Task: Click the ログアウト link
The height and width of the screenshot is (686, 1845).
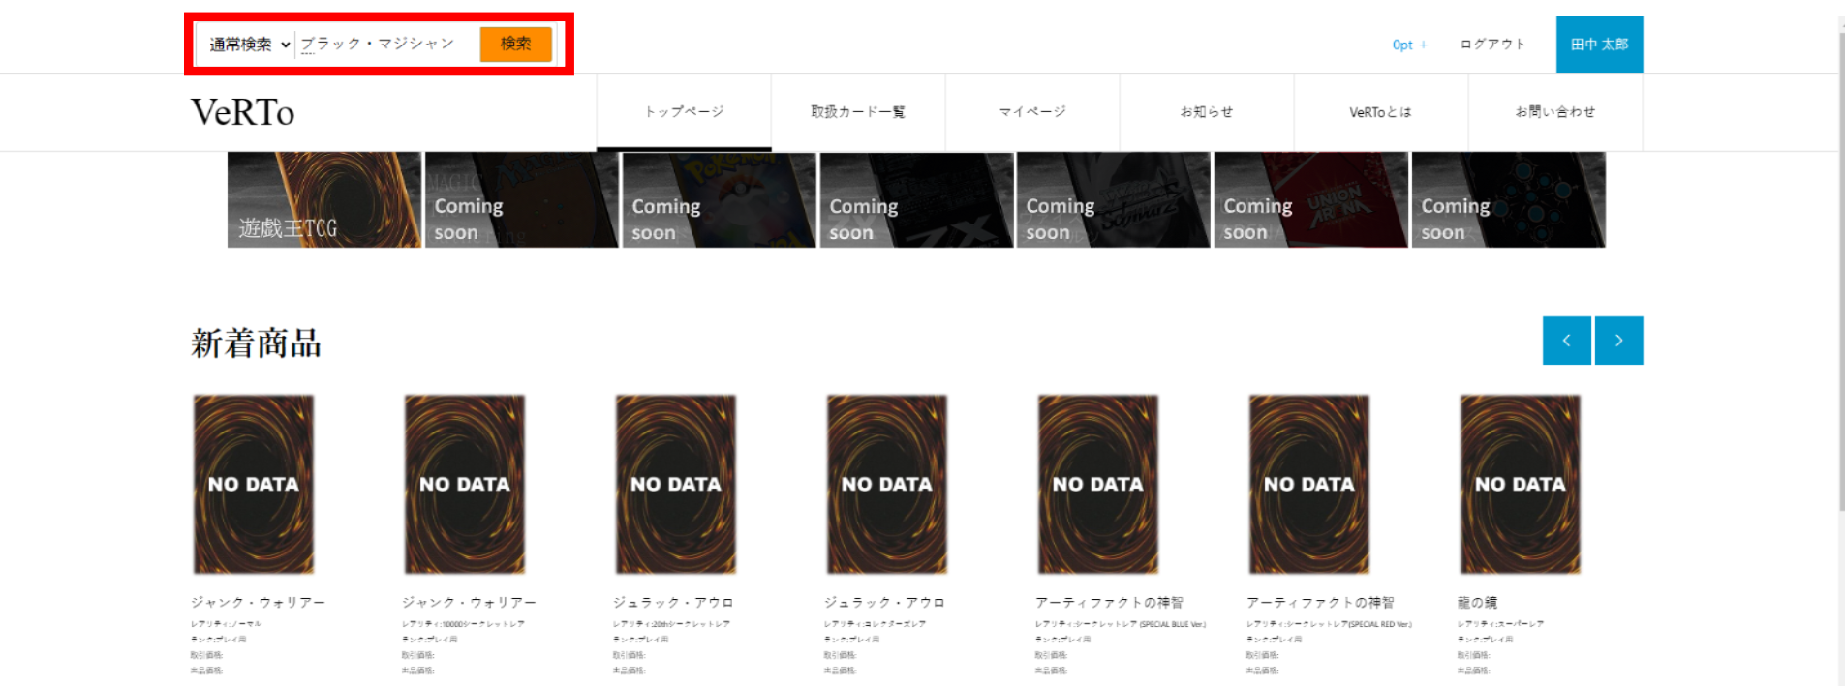Action: click(x=1492, y=45)
